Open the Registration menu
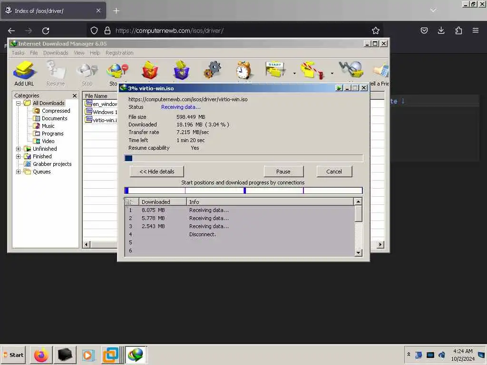Screen dimensions: 487x365 click(x=119, y=53)
